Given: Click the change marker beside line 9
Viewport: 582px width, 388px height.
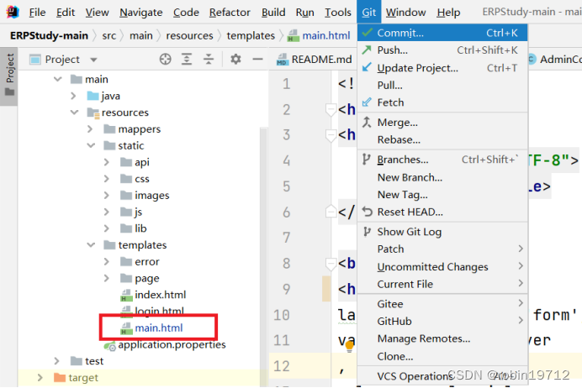Looking at the screenshot, I should click(326, 289).
